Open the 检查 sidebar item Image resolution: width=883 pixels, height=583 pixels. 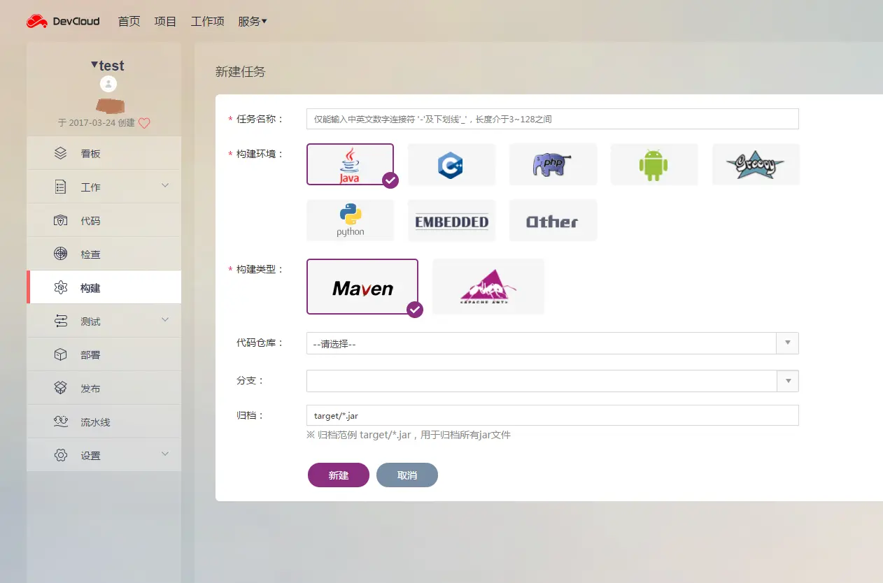tap(104, 254)
